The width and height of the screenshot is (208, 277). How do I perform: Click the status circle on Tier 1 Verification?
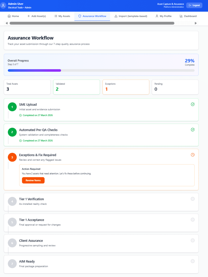193,199
